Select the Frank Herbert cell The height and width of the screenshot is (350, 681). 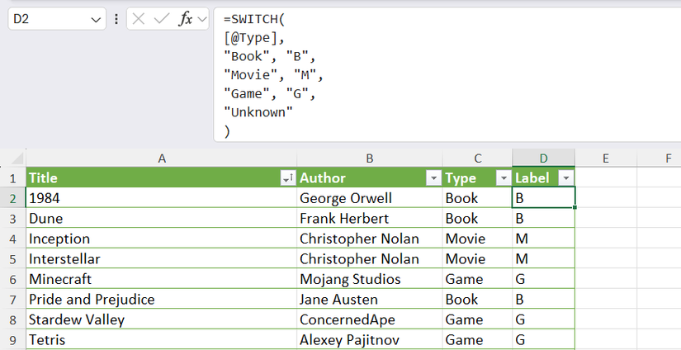[370, 219]
